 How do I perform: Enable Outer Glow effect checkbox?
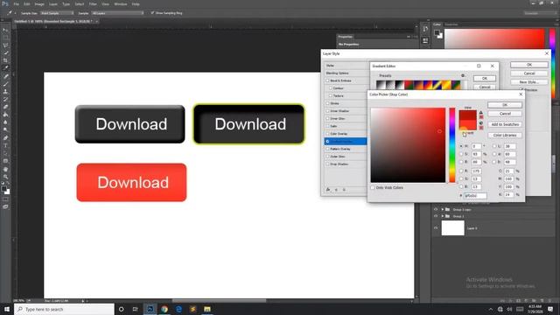click(327, 157)
